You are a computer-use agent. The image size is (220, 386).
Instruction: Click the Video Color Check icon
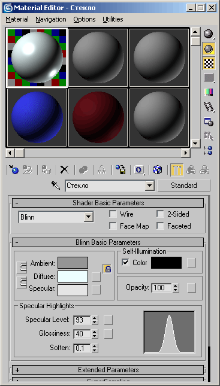209,92
